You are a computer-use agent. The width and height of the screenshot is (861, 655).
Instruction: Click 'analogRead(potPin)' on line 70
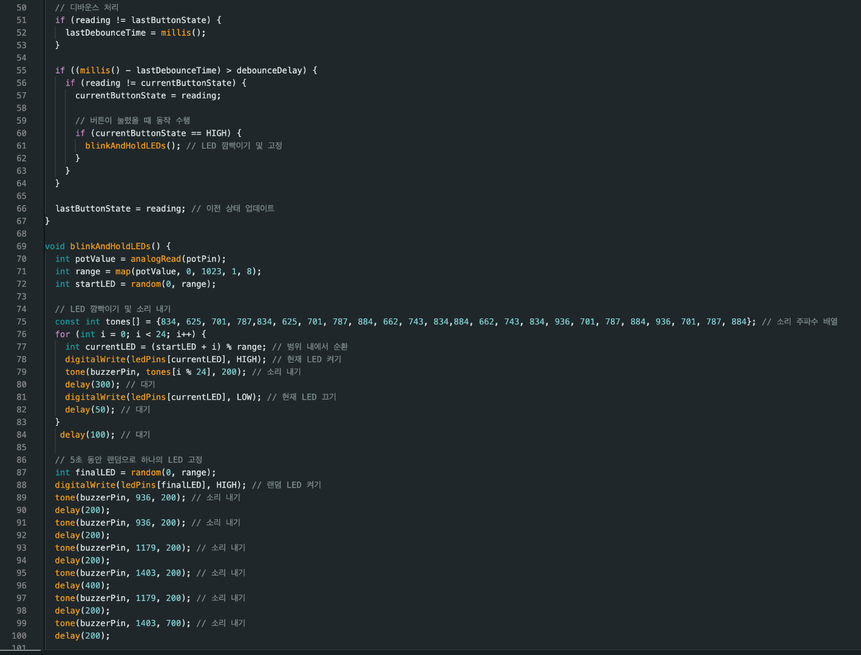point(175,259)
